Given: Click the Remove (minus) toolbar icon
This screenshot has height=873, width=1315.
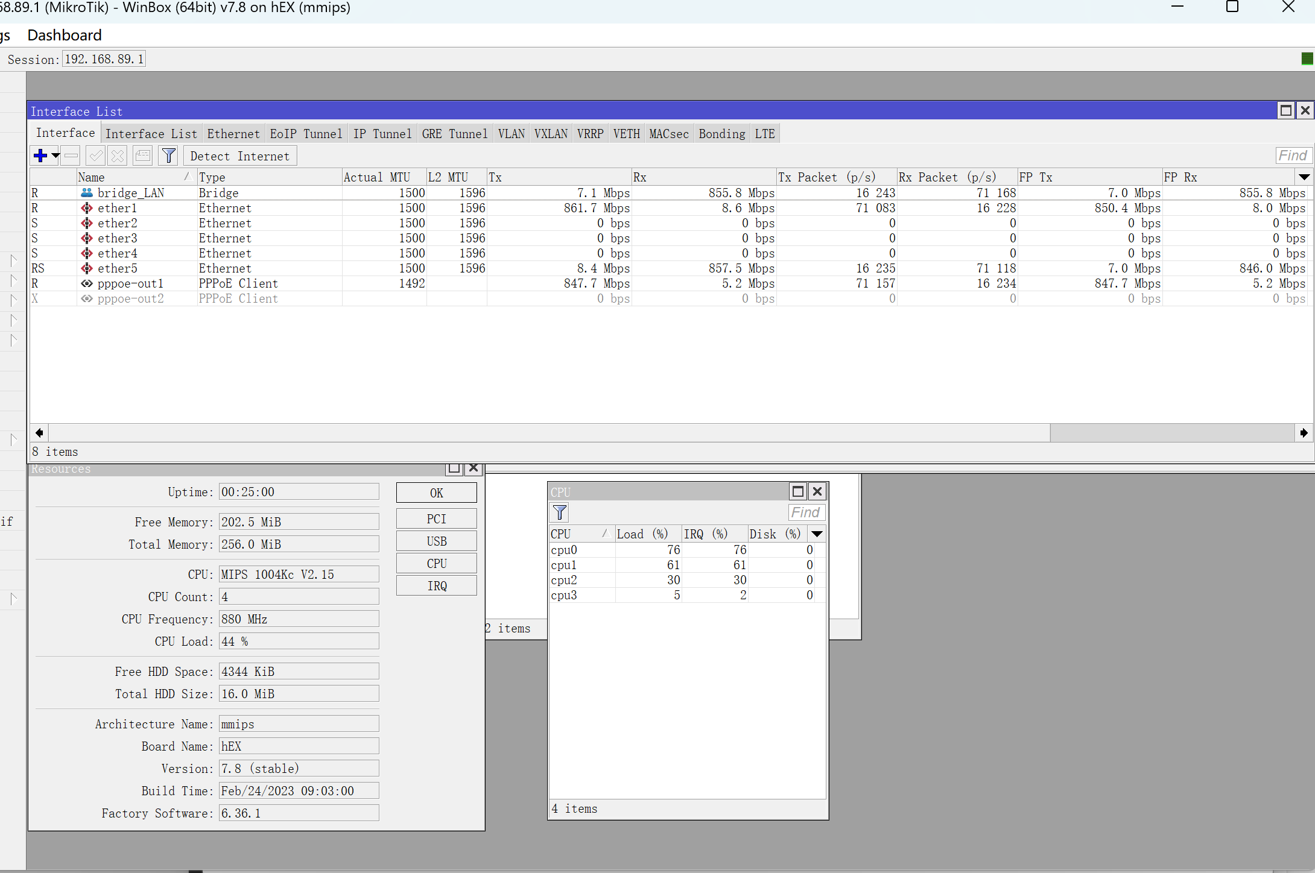Looking at the screenshot, I should (x=71, y=156).
